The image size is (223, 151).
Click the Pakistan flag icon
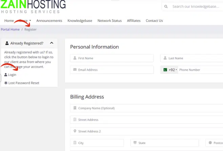(165, 70)
